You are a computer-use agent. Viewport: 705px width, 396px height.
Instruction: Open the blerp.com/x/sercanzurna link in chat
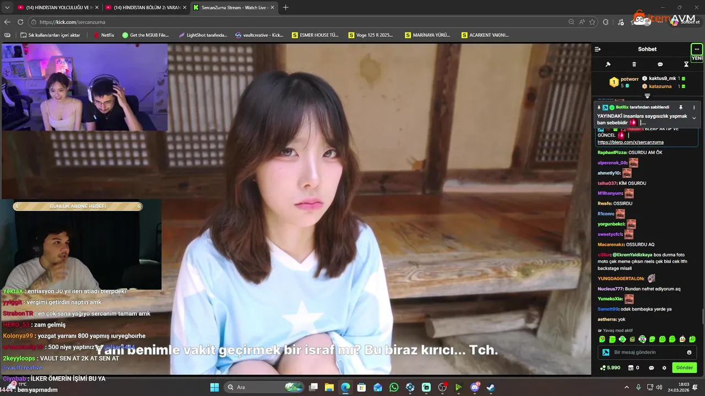point(631,142)
